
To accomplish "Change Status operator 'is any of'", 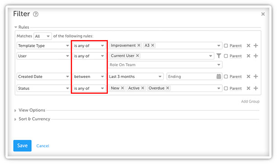I will [89, 88].
